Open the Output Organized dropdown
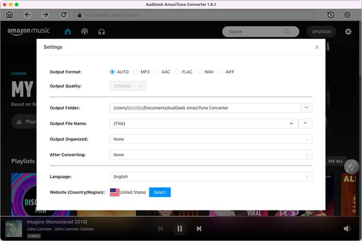362x241 pixels. tap(211, 139)
